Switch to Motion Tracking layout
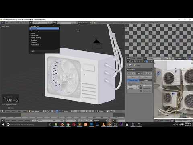The width and height of the screenshot is (193, 145). [36, 38]
